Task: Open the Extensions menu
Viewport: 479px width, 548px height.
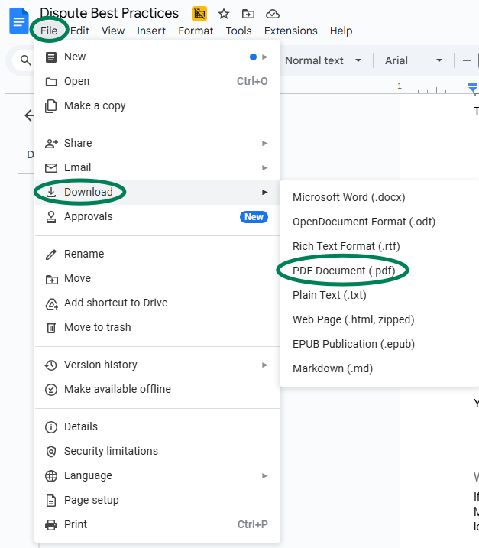Action: coord(290,31)
